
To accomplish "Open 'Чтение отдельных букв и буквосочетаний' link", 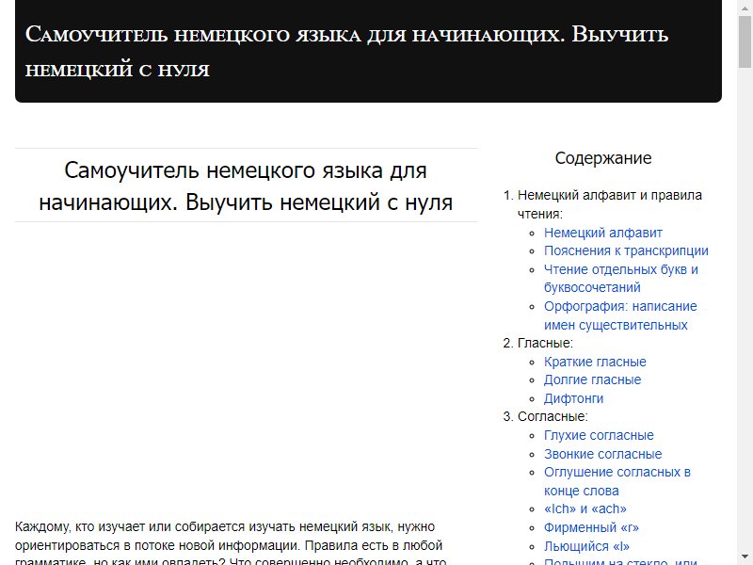I will 621,279.
